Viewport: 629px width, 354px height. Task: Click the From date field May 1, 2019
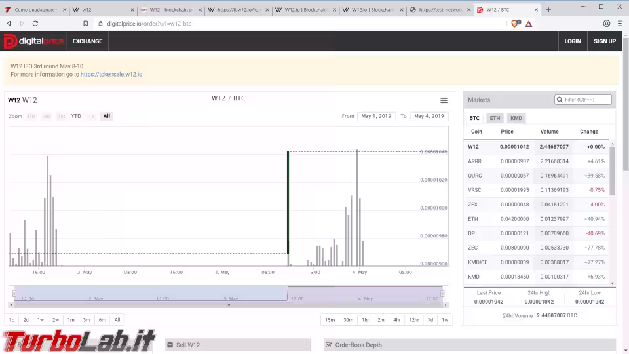376,116
